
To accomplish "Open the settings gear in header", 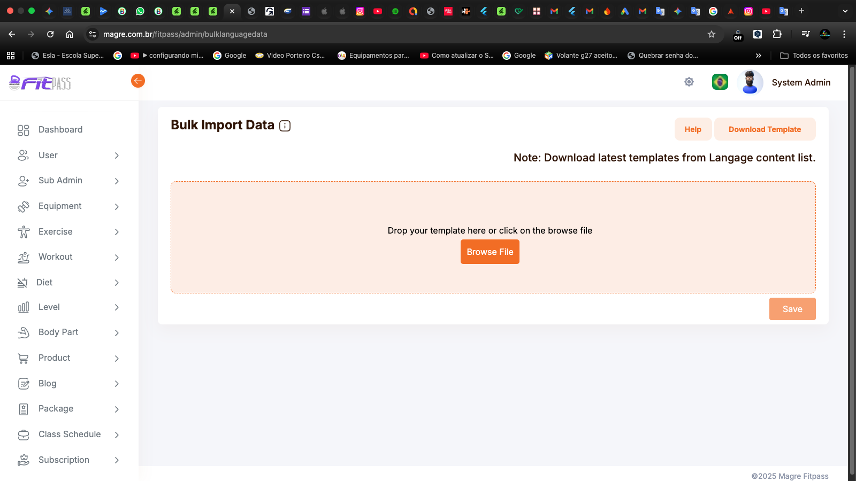I will click(x=689, y=82).
